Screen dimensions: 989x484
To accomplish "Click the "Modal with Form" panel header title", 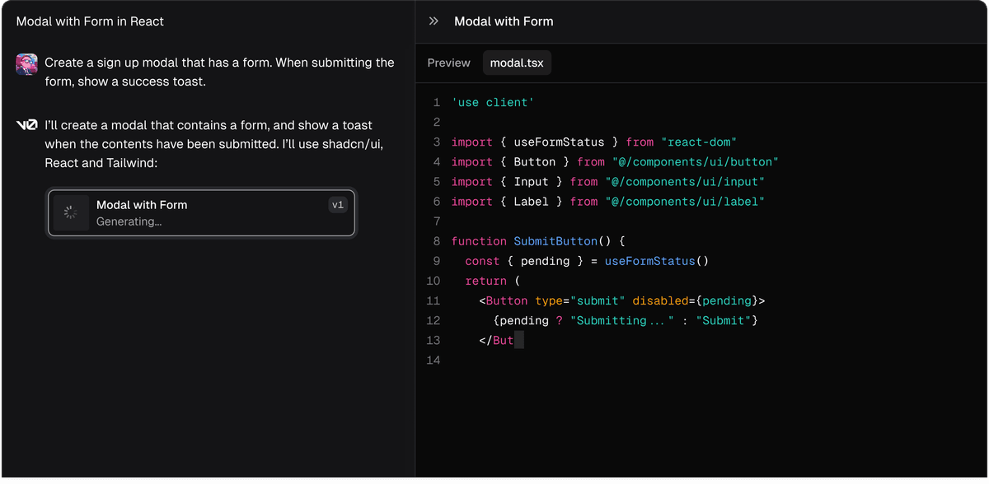I will point(504,21).
